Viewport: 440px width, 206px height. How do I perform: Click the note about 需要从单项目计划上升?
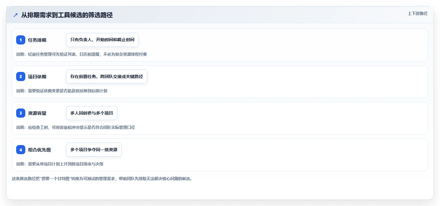click(60, 164)
